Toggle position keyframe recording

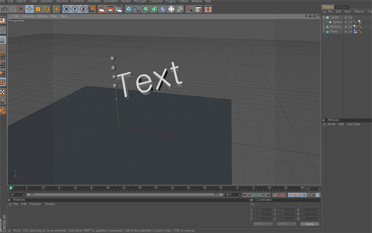click(x=290, y=195)
